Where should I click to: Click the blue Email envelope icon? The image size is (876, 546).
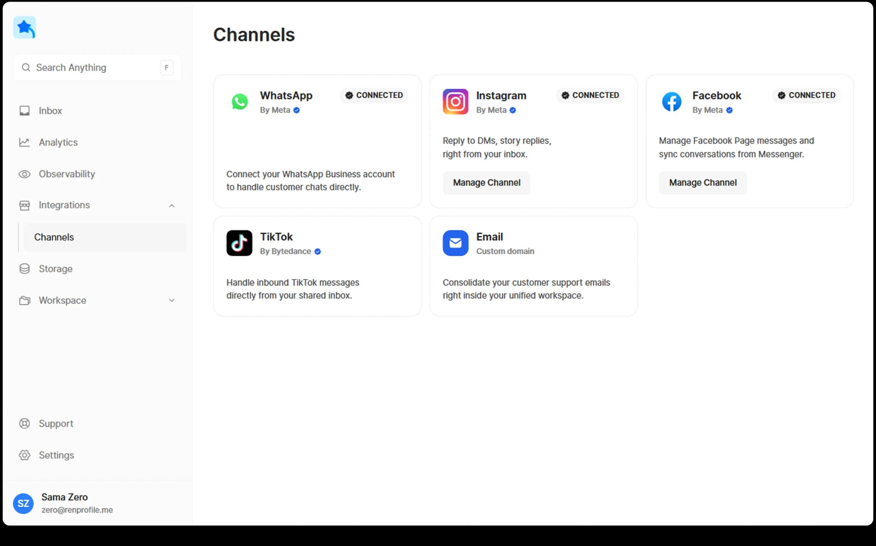coord(455,243)
